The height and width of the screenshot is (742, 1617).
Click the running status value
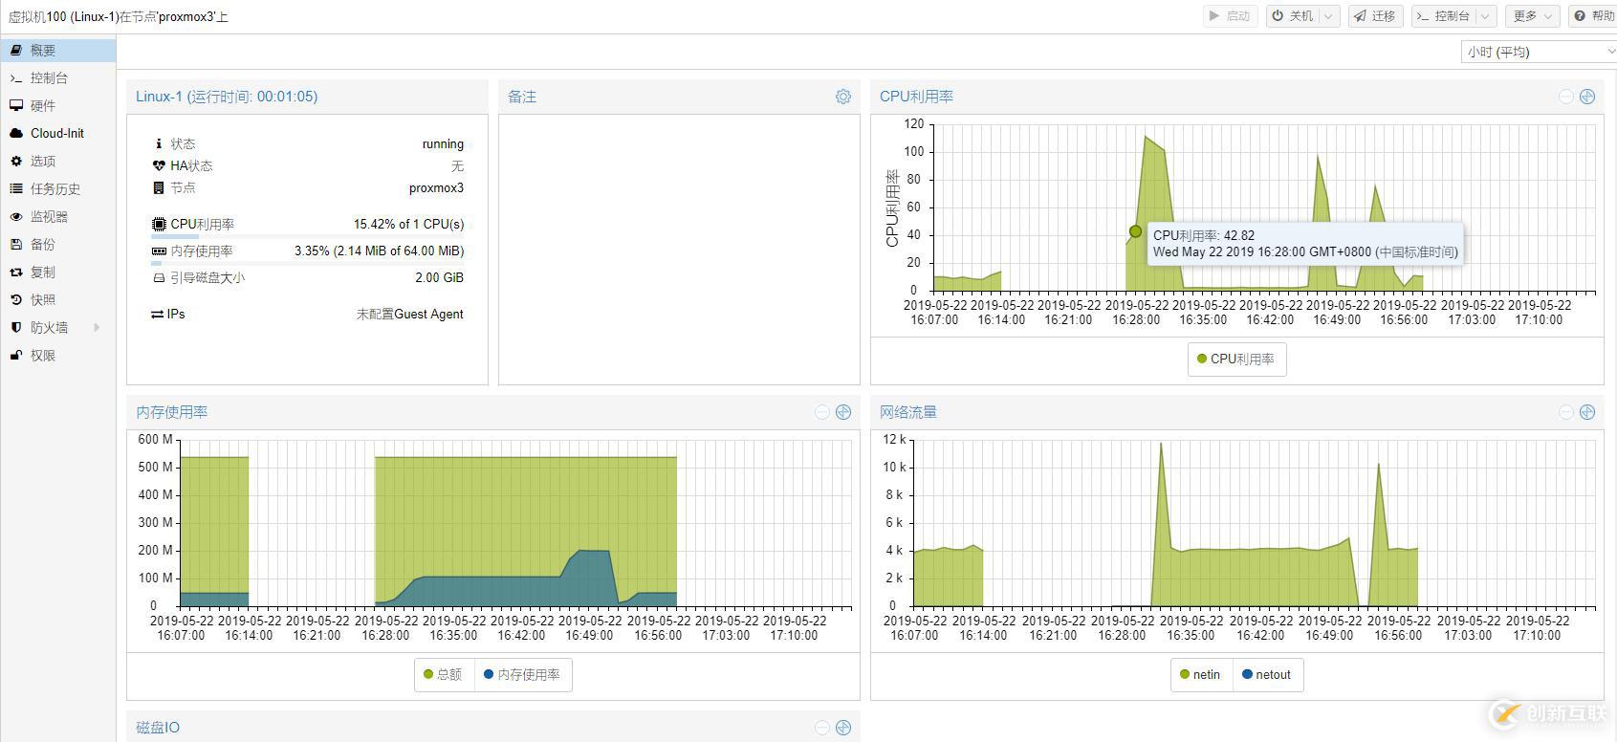tap(443, 143)
